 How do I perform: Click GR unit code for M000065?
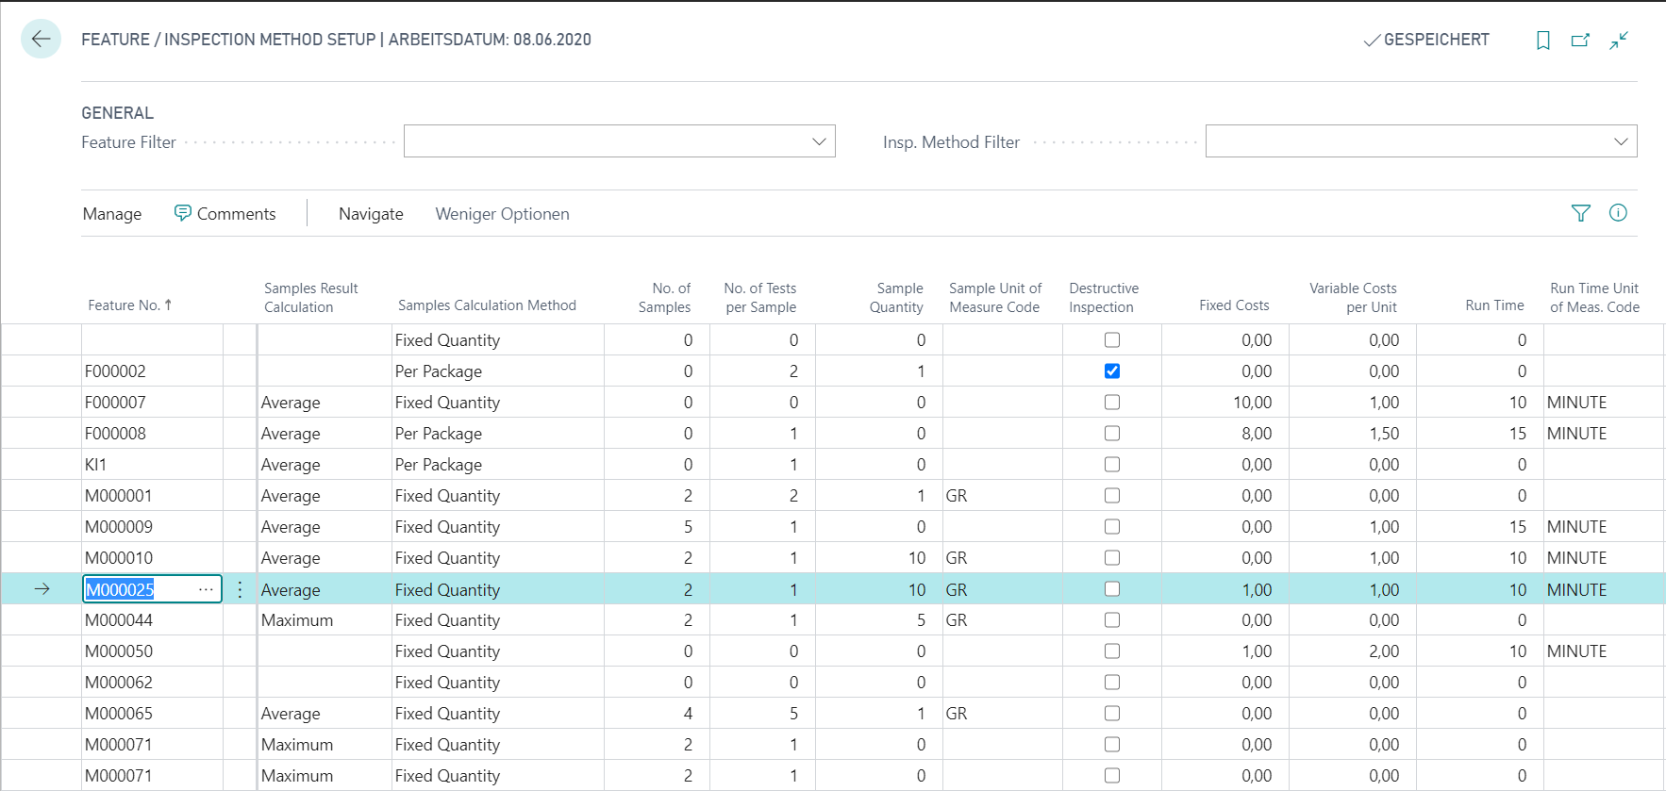(957, 714)
